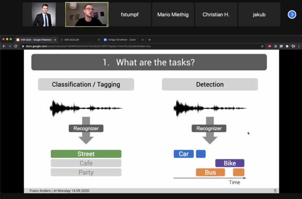The image size is (302, 199).
Task: Select the jakub participant tile
Action: coord(259,15)
